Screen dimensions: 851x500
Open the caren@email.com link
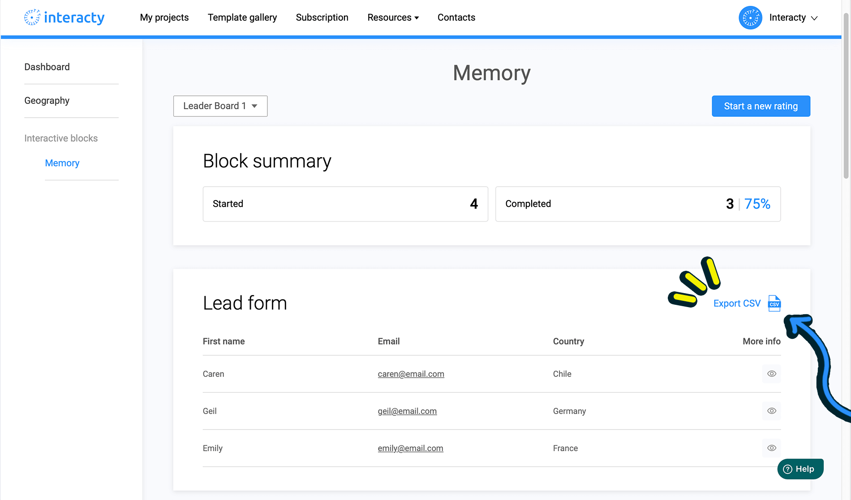click(x=411, y=374)
